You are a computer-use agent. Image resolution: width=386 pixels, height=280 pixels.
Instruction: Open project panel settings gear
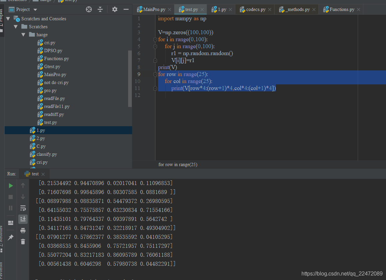115,10
